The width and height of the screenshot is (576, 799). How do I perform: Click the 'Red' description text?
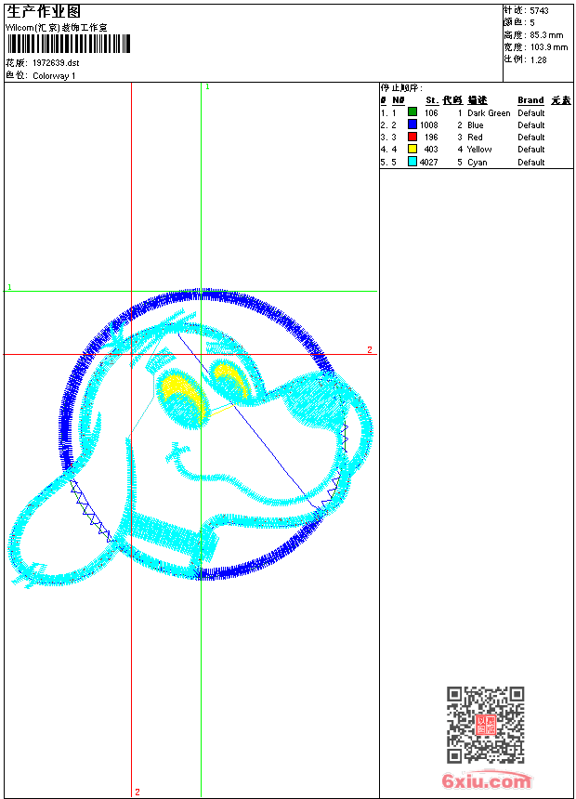[x=475, y=138]
